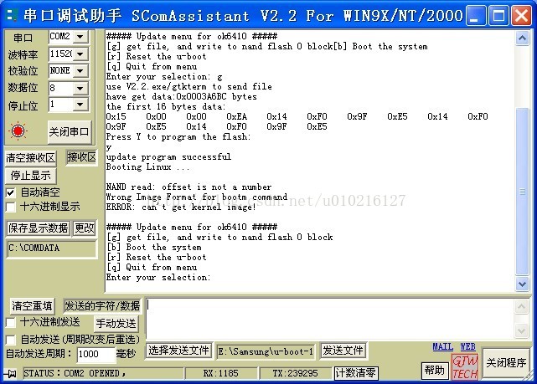Click the send box scroll up arrow
The width and height of the screenshot is (537, 384).
tap(521, 307)
